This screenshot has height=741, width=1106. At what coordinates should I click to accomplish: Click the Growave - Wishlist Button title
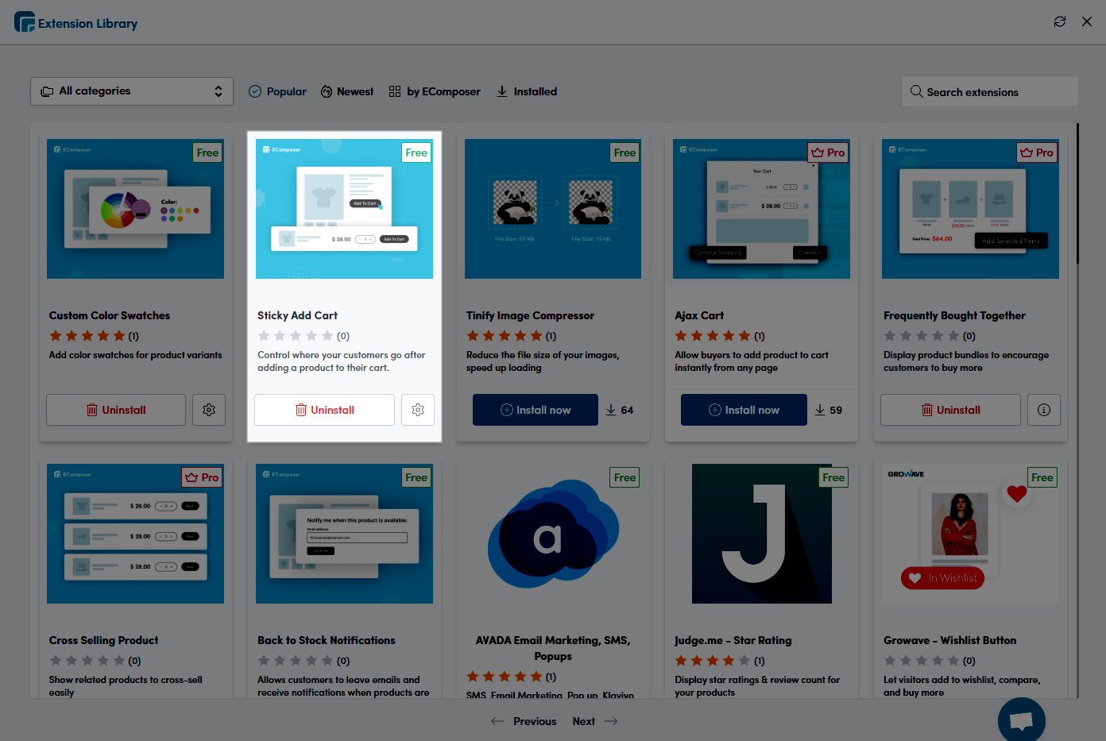tap(949, 640)
